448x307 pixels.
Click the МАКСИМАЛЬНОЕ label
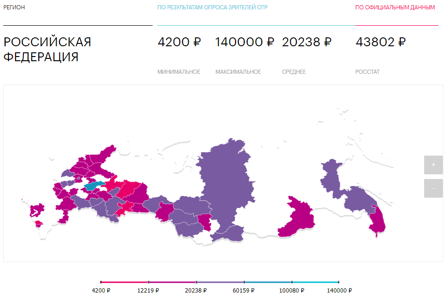pos(238,72)
